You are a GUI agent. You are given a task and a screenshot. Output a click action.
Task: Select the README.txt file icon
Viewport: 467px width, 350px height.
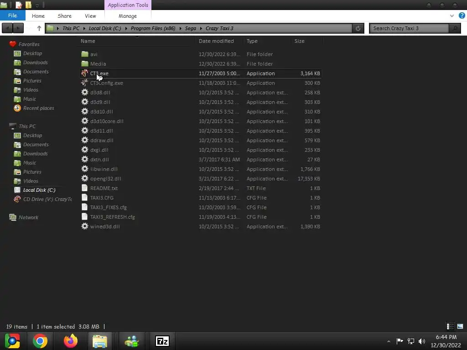pyautogui.click(x=84, y=188)
